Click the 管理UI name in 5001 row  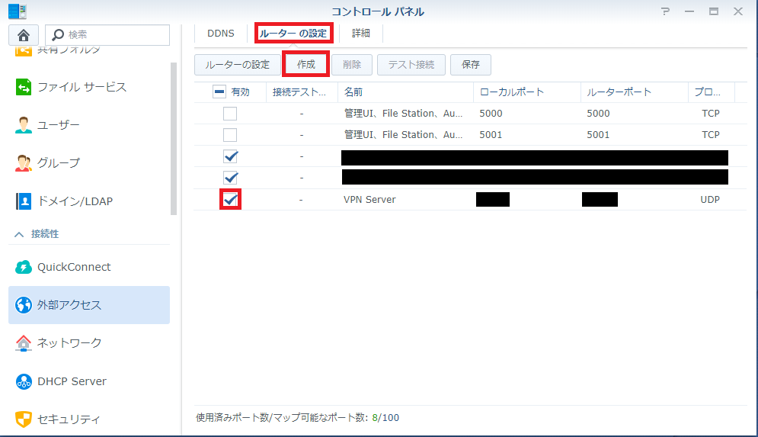pyautogui.click(x=403, y=135)
